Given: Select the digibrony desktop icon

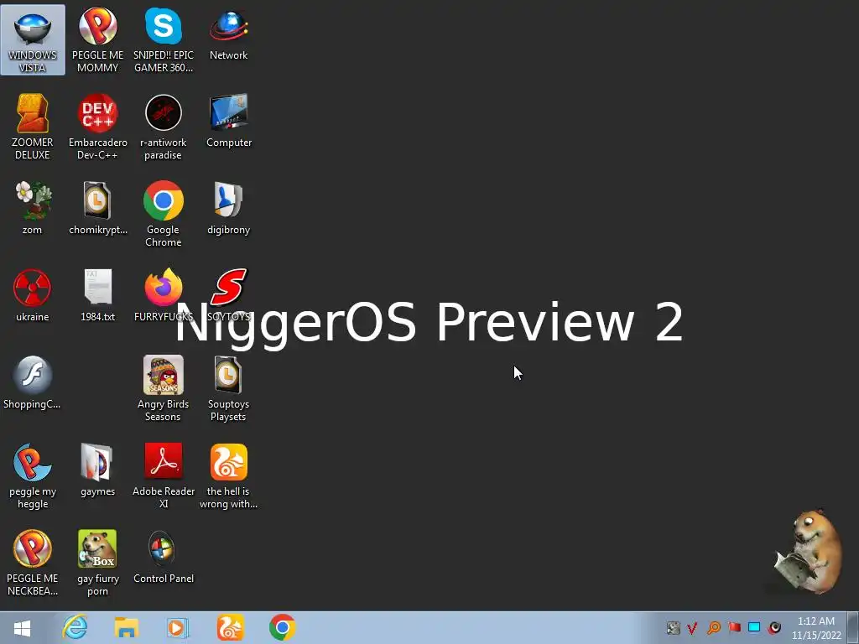Looking at the screenshot, I should point(228,208).
